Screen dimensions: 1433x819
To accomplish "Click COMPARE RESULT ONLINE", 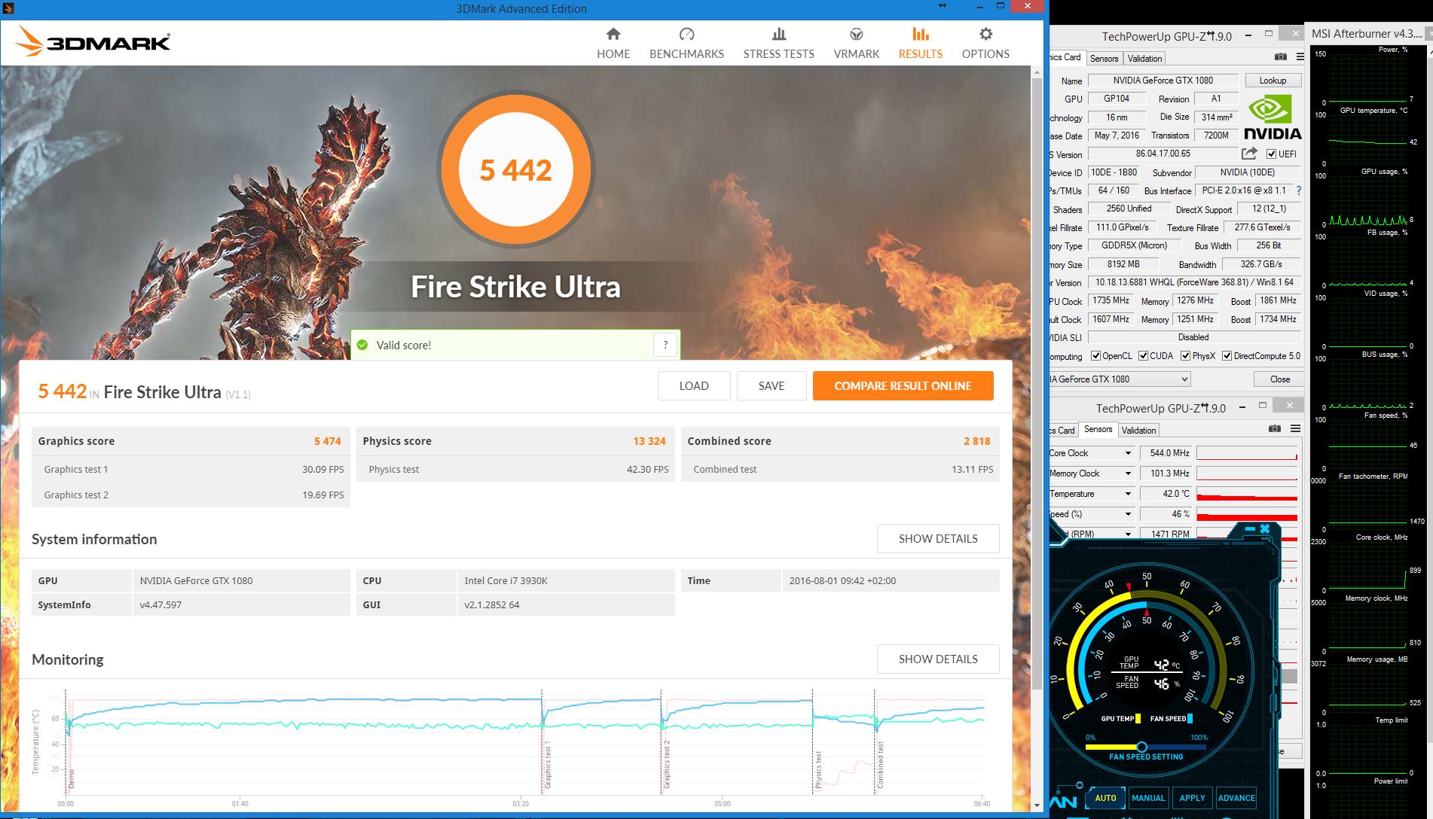I will (903, 385).
